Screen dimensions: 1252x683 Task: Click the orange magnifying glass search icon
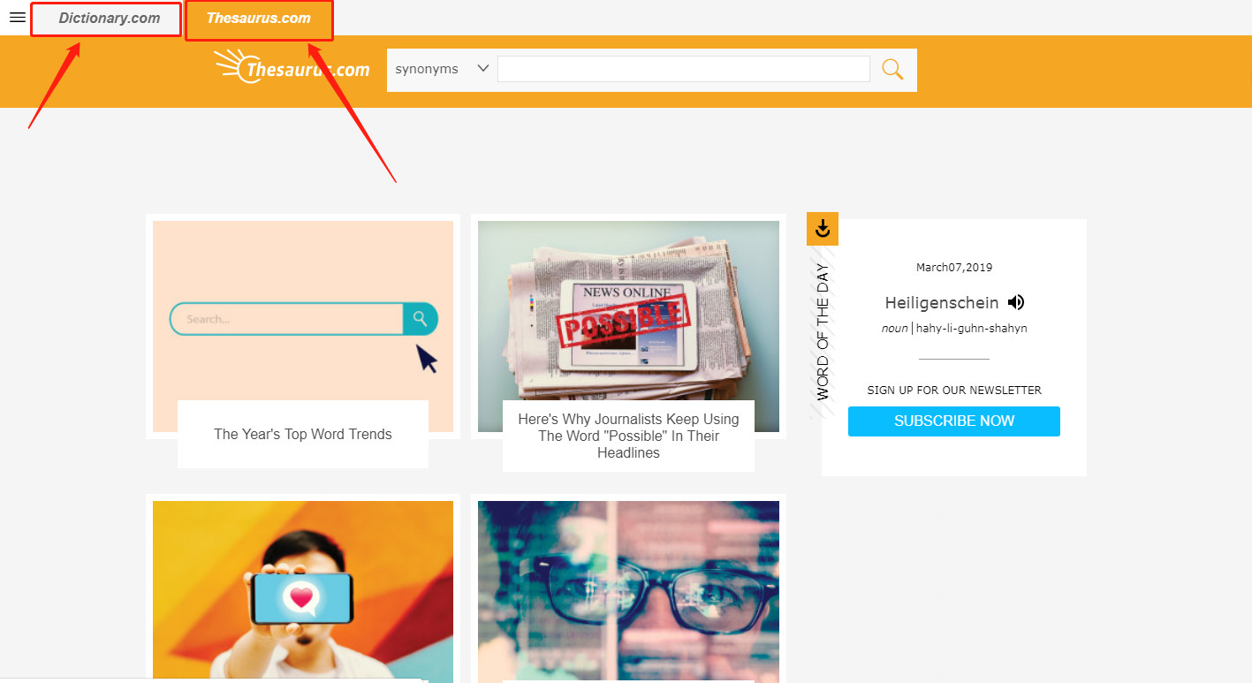coord(892,70)
